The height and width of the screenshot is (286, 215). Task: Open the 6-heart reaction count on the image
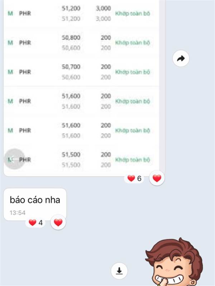click(x=134, y=178)
